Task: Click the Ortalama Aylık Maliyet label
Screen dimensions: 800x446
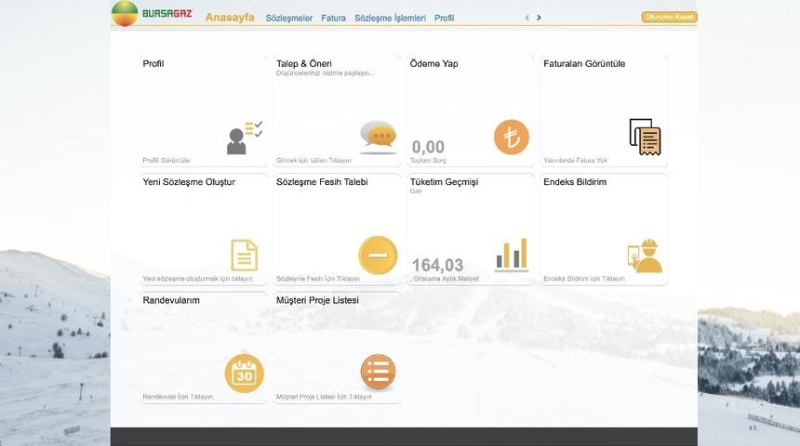Action: click(446, 279)
